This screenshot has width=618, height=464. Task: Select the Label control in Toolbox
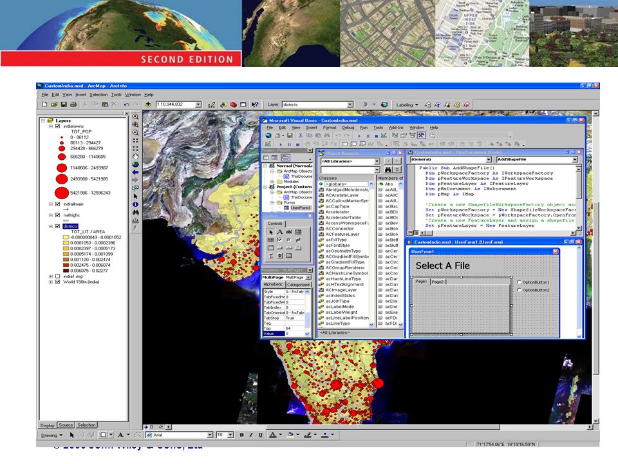click(x=279, y=232)
